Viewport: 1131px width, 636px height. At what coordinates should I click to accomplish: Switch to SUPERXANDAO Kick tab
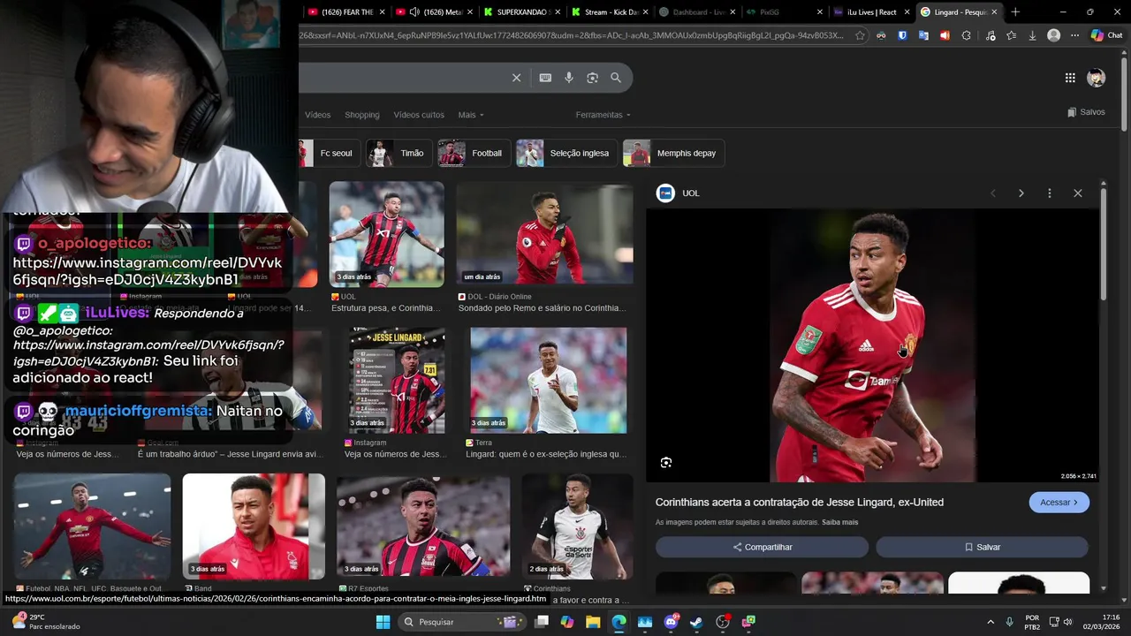coord(521,12)
